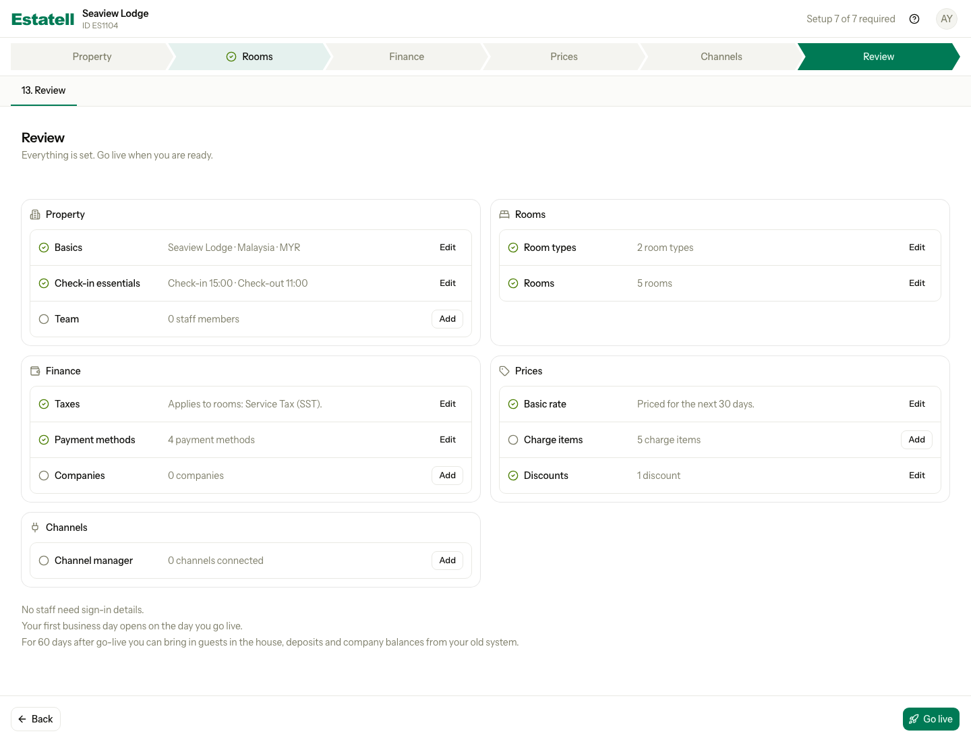The height and width of the screenshot is (742, 971).
Task: Add Charge items
Action: point(917,440)
